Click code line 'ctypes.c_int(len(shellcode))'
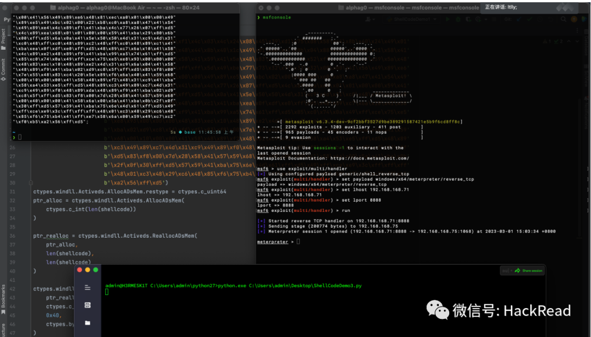591x337 pixels. (91, 210)
